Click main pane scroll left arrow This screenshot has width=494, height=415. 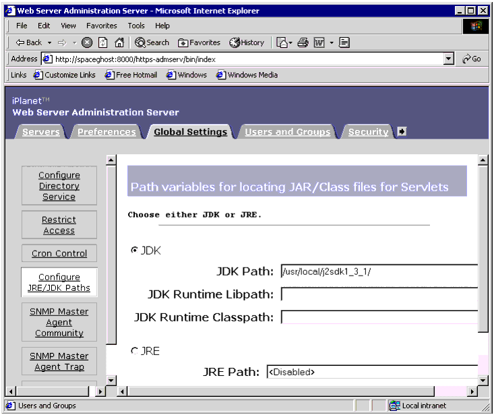[122, 391]
